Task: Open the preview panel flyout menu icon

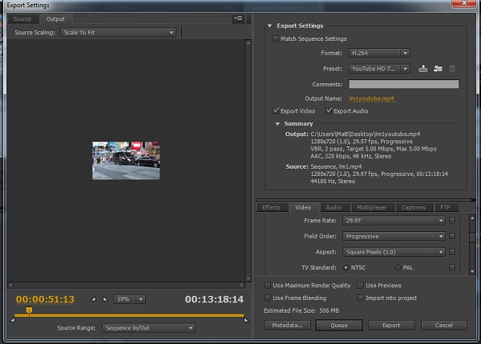Action: [x=238, y=18]
